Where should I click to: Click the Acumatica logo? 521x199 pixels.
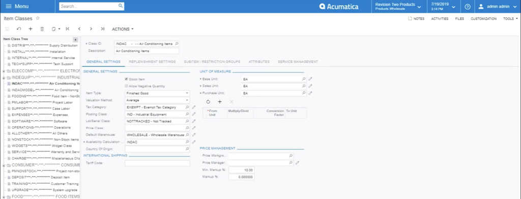pyautogui.click(x=339, y=6)
